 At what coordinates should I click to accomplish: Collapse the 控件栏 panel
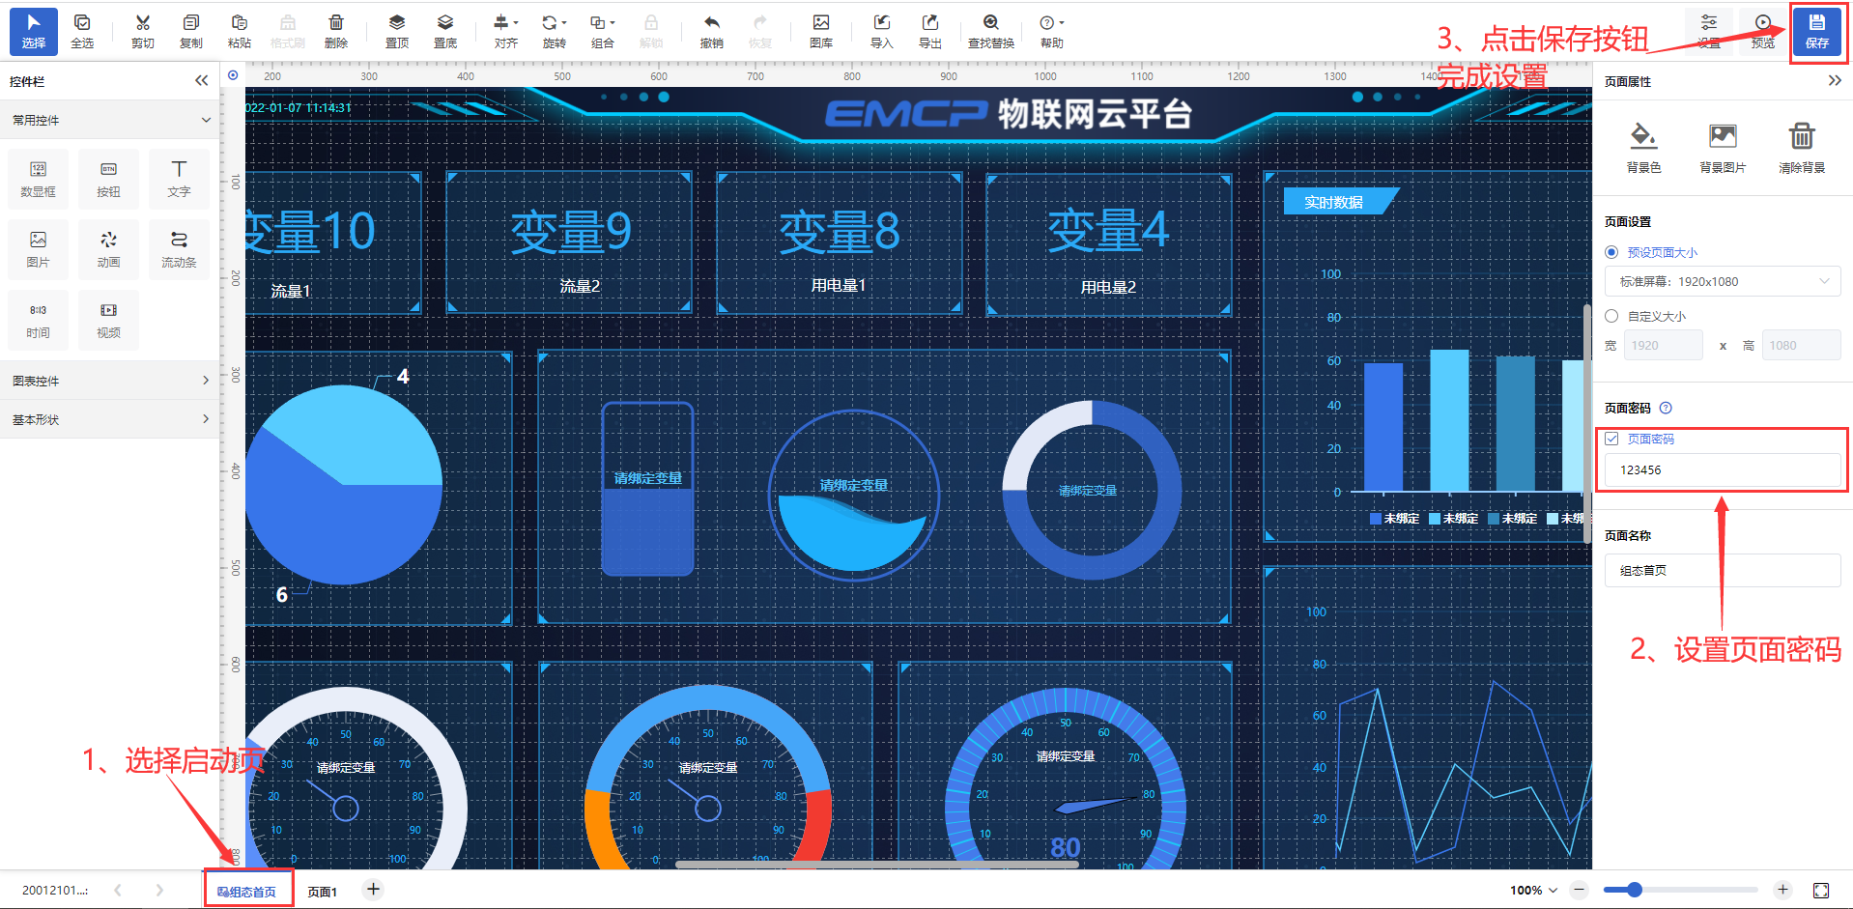[x=201, y=81]
